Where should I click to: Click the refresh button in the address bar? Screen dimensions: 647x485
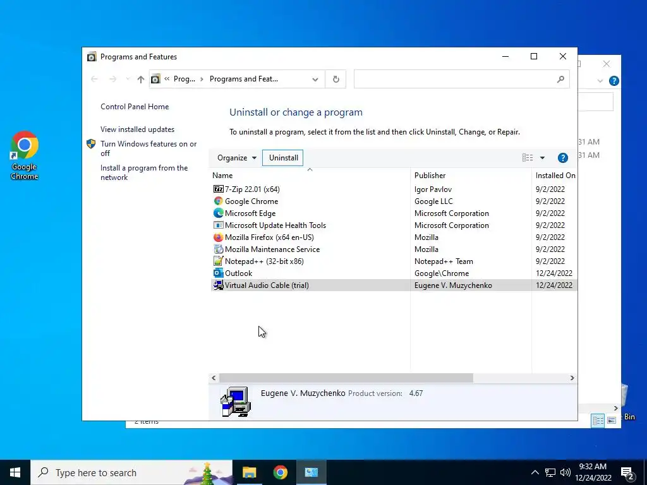point(336,79)
